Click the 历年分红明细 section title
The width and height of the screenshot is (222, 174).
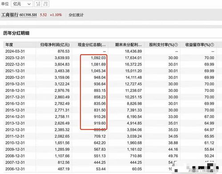tap(16, 33)
